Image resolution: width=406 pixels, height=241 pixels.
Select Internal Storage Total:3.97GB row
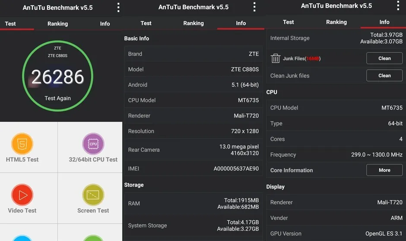click(x=336, y=38)
